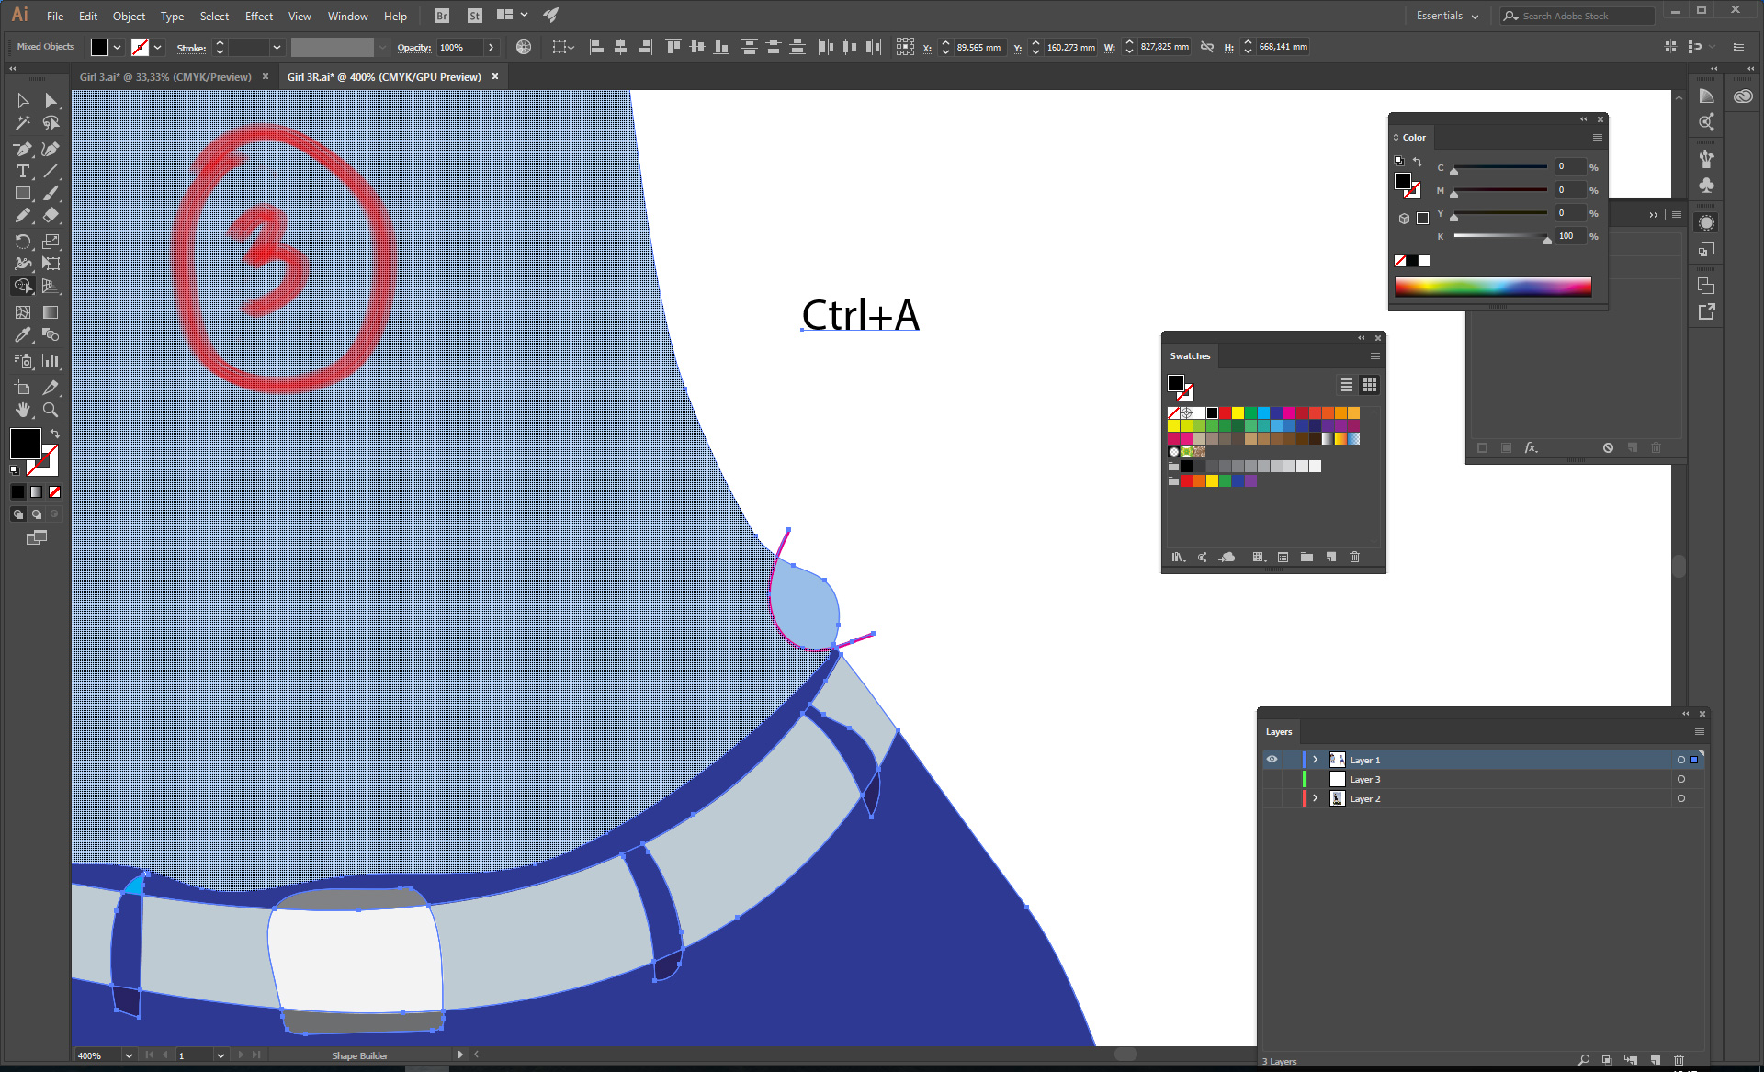Viewport: 1764px width, 1072px height.
Task: Activate the Shape Builder tool
Action: tap(23, 287)
